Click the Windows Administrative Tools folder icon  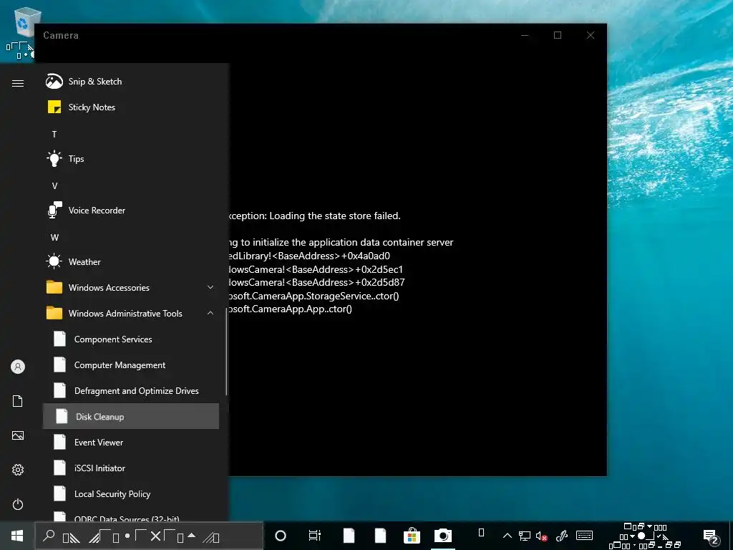54,313
